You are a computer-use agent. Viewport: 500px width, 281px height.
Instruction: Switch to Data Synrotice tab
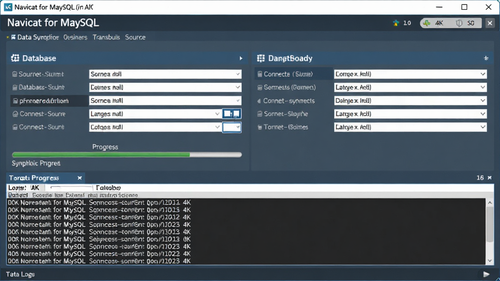35,37
